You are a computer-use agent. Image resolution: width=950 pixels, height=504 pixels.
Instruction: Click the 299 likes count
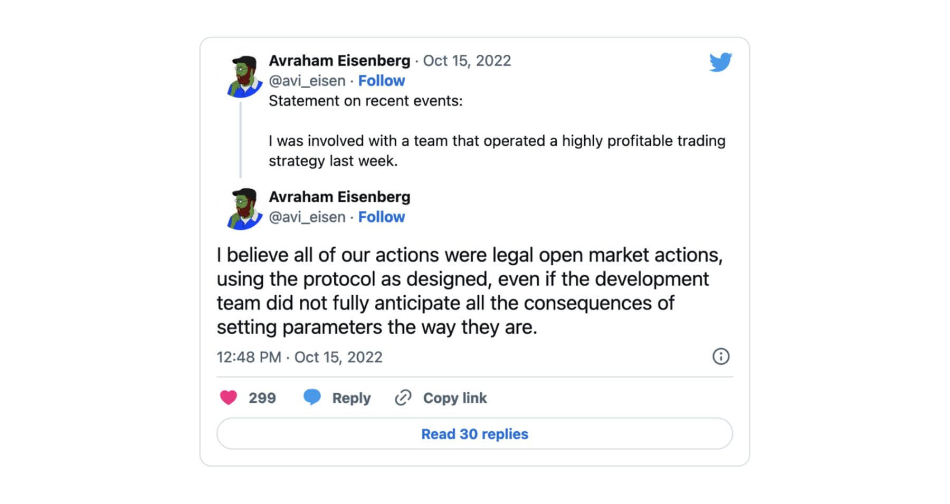262,398
